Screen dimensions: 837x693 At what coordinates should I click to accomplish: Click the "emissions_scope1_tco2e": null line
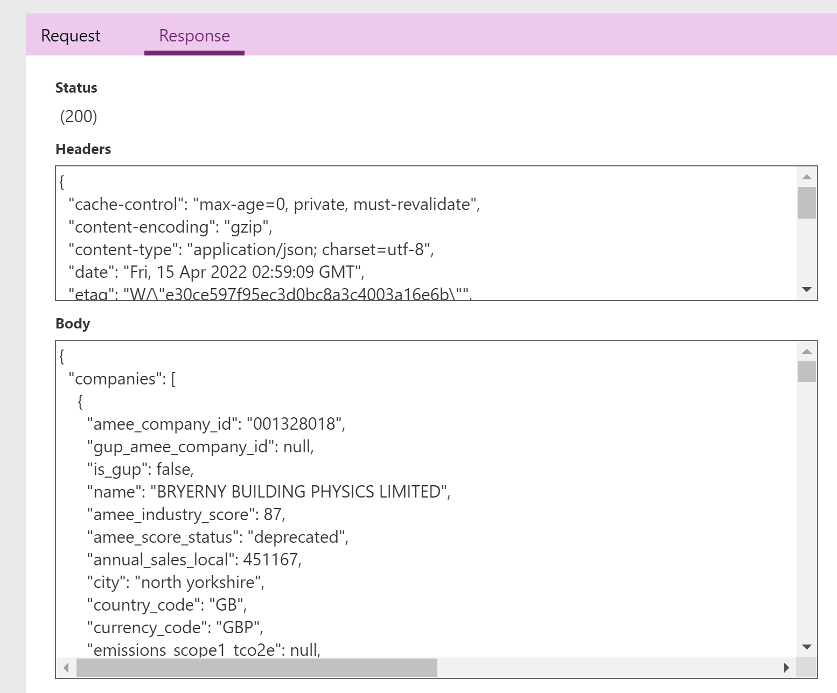[204, 650]
